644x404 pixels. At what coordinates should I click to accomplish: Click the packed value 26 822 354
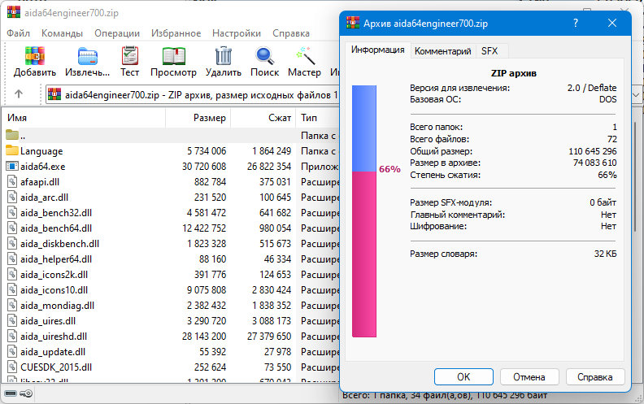[269, 167]
